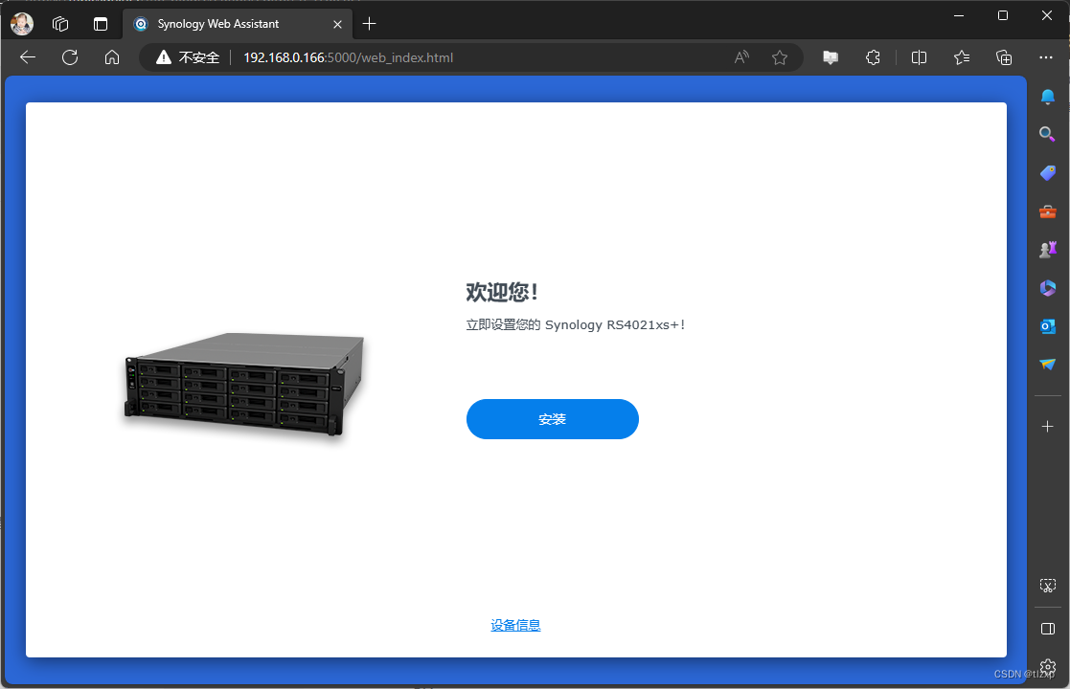Open the sidebar settings gear icon
The width and height of the screenshot is (1070, 689).
[1047, 666]
